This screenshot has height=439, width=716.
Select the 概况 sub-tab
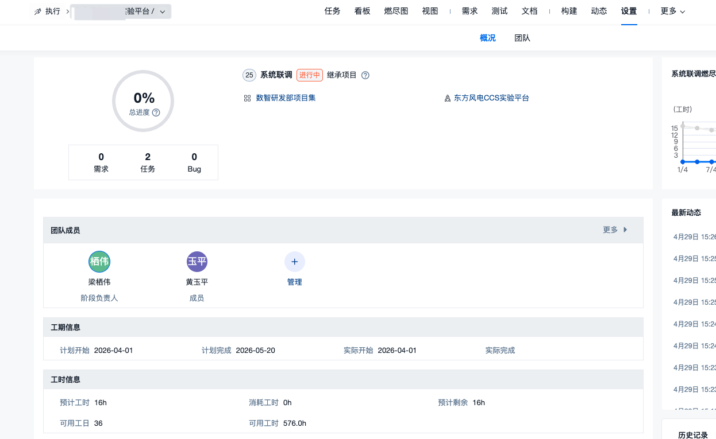click(488, 38)
